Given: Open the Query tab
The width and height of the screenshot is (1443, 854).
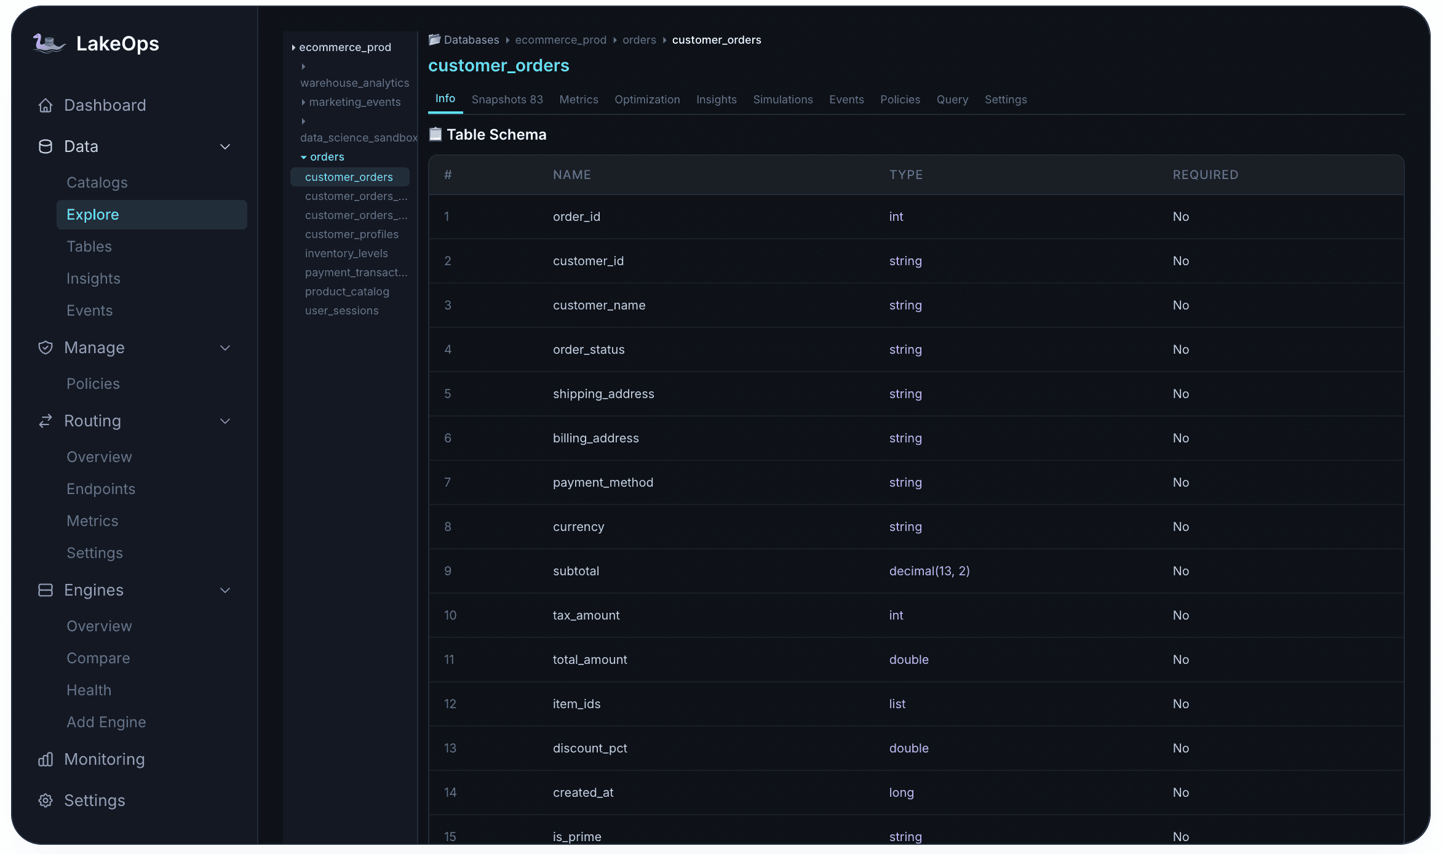Looking at the screenshot, I should (x=952, y=100).
